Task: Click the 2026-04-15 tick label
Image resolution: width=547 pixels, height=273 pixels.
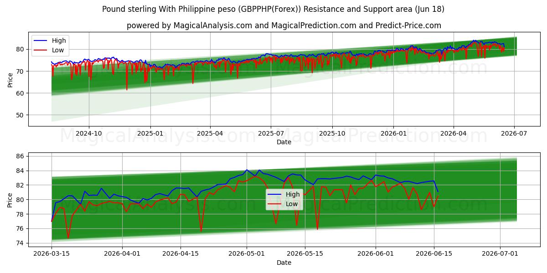Action: [x=181, y=254]
